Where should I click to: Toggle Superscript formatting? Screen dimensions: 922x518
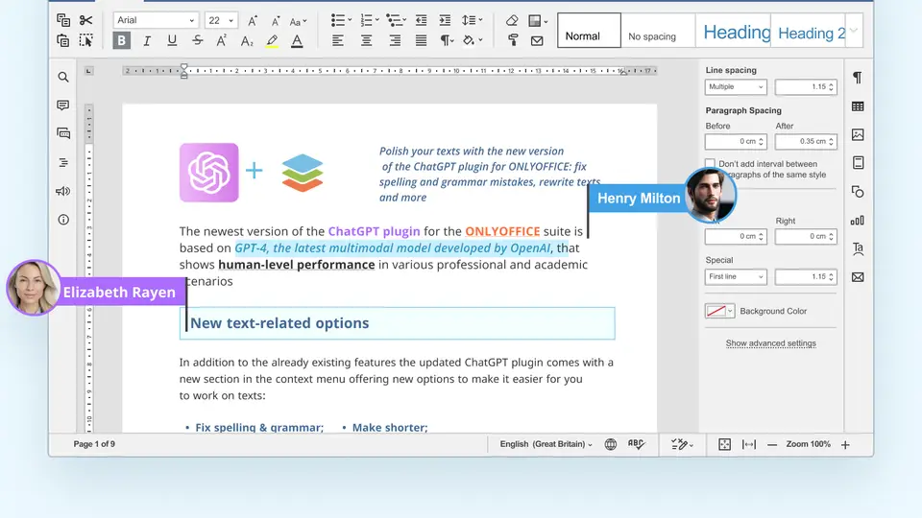click(x=222, y=40)
